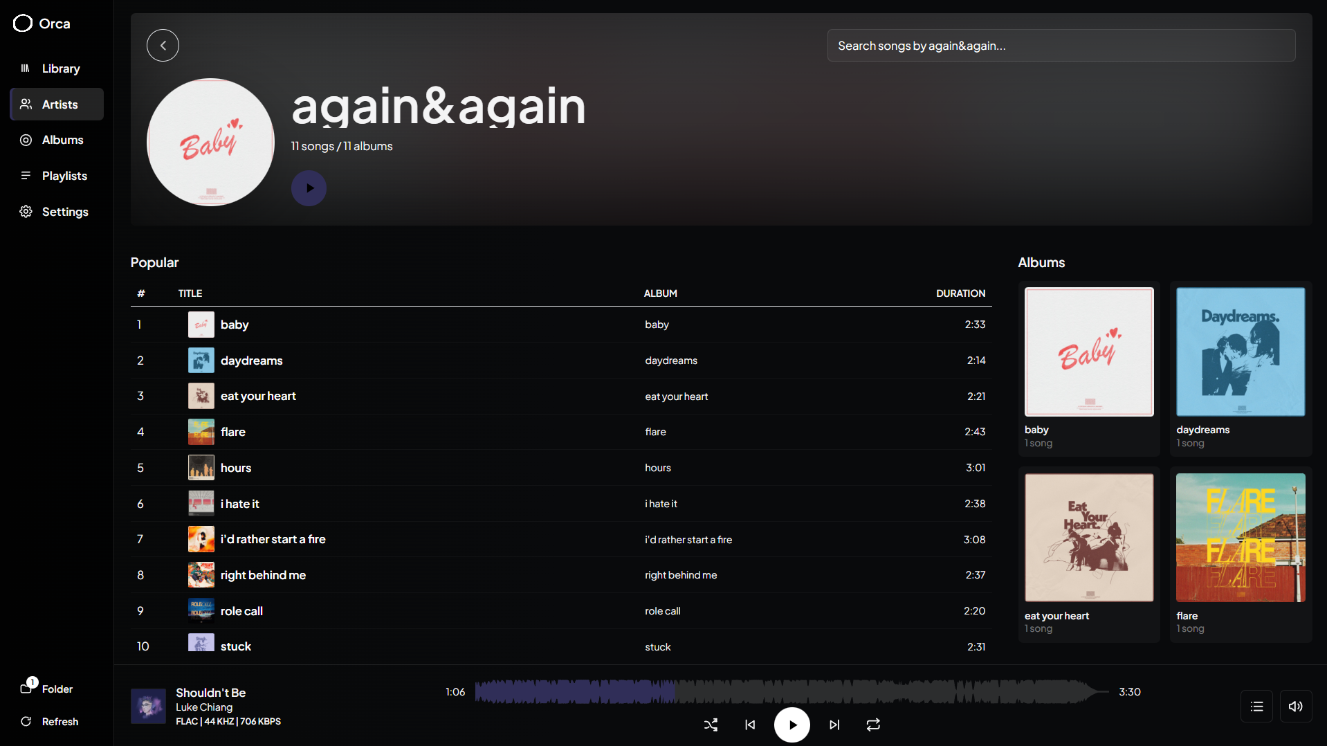
Task: Select the song title 'daydreams' in list
Action: (x=252, y=361)
